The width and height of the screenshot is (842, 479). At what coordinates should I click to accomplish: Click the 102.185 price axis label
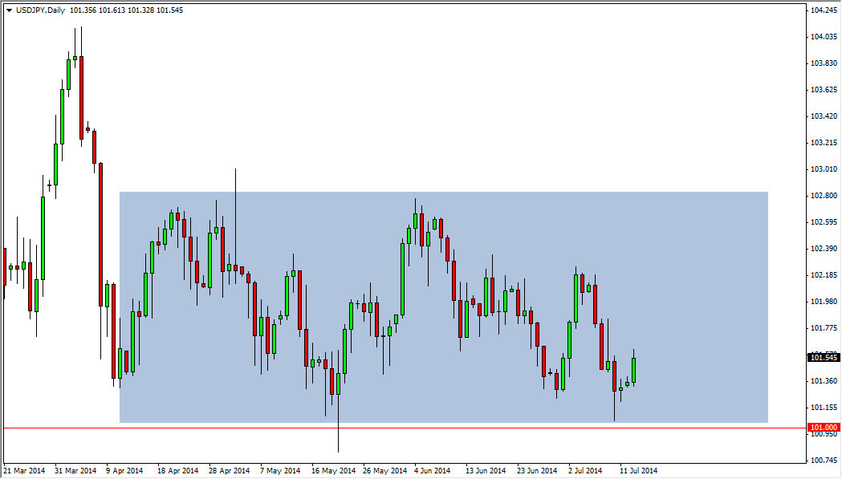tap(824, 275)
